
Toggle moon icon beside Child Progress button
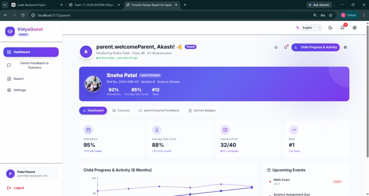tap(276, 47)
